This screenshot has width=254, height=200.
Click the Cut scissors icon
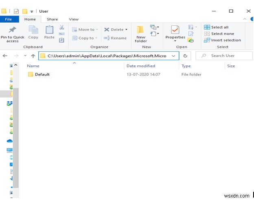tap(61, 27)
